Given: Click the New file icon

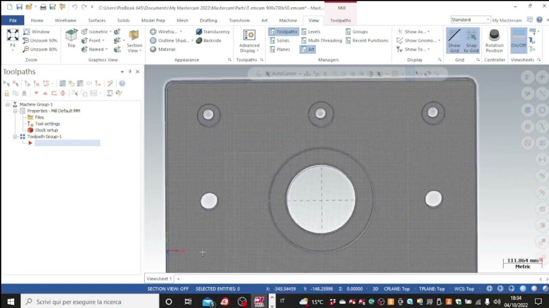Looking at the screenshot, I should [x=9, y=7].
